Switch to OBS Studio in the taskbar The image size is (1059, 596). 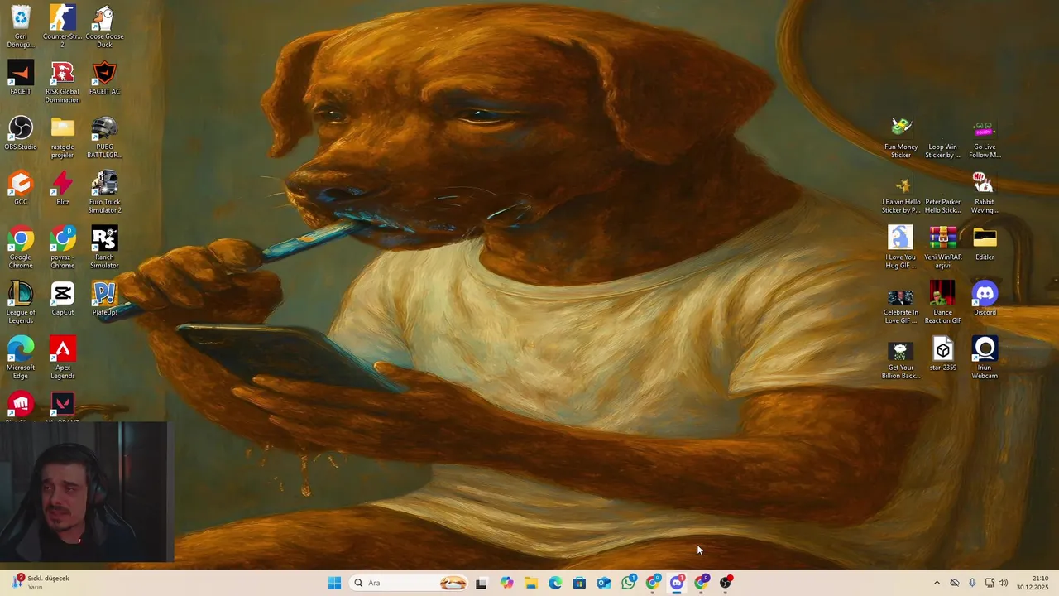pos(726,583)
